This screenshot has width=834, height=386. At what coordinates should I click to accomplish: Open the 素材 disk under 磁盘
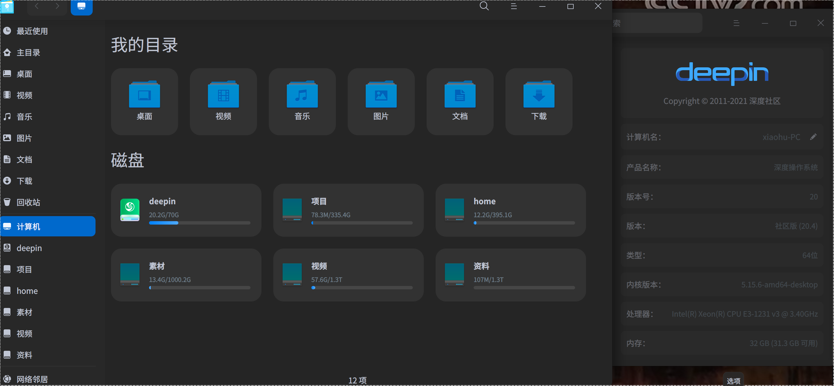pyautogui.click(x=186, y=275)
